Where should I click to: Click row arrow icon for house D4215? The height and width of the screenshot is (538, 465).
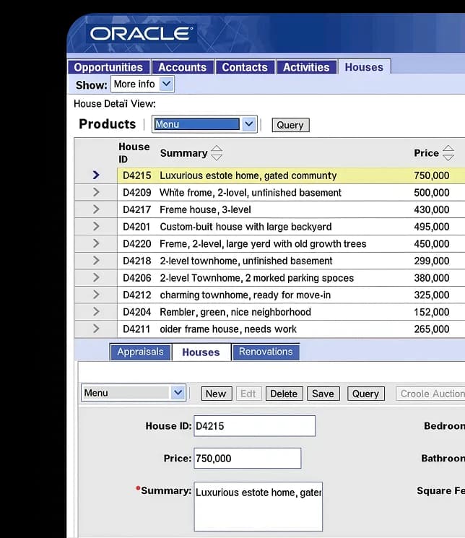point(96,175)
